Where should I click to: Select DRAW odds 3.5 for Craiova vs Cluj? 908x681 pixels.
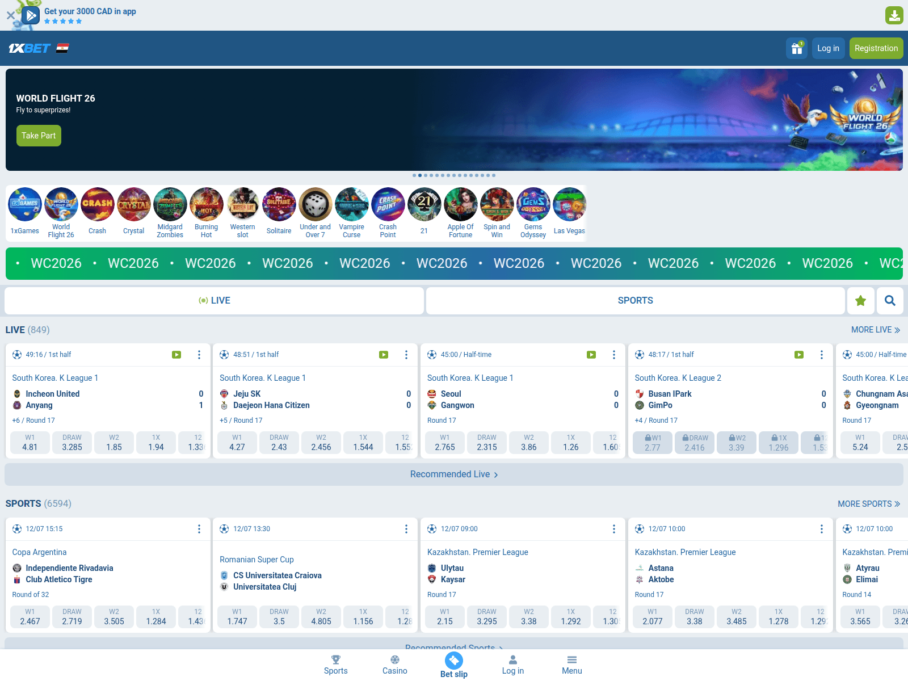279,617
